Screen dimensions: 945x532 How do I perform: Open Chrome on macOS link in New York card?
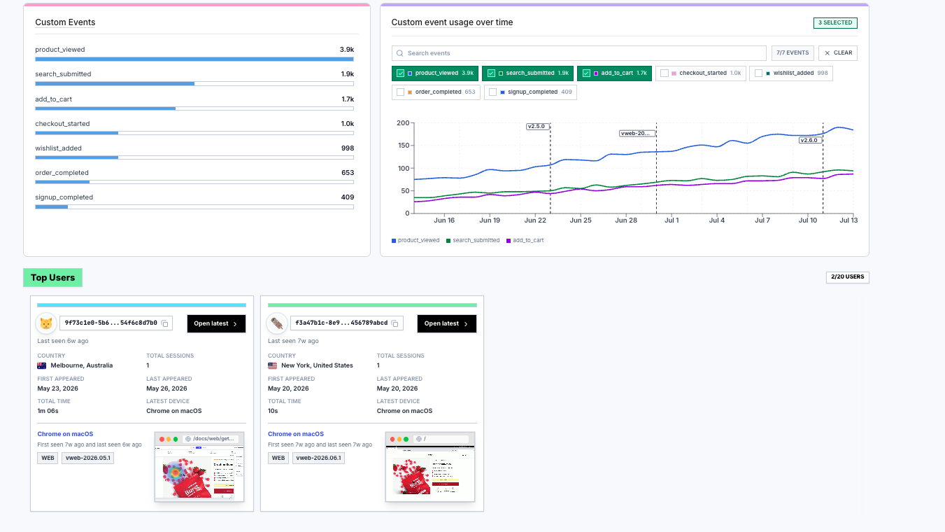[296, 434]
